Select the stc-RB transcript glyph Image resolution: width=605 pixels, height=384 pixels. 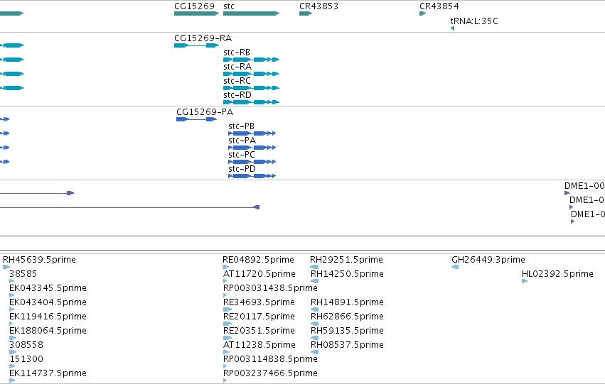(251, 60)
